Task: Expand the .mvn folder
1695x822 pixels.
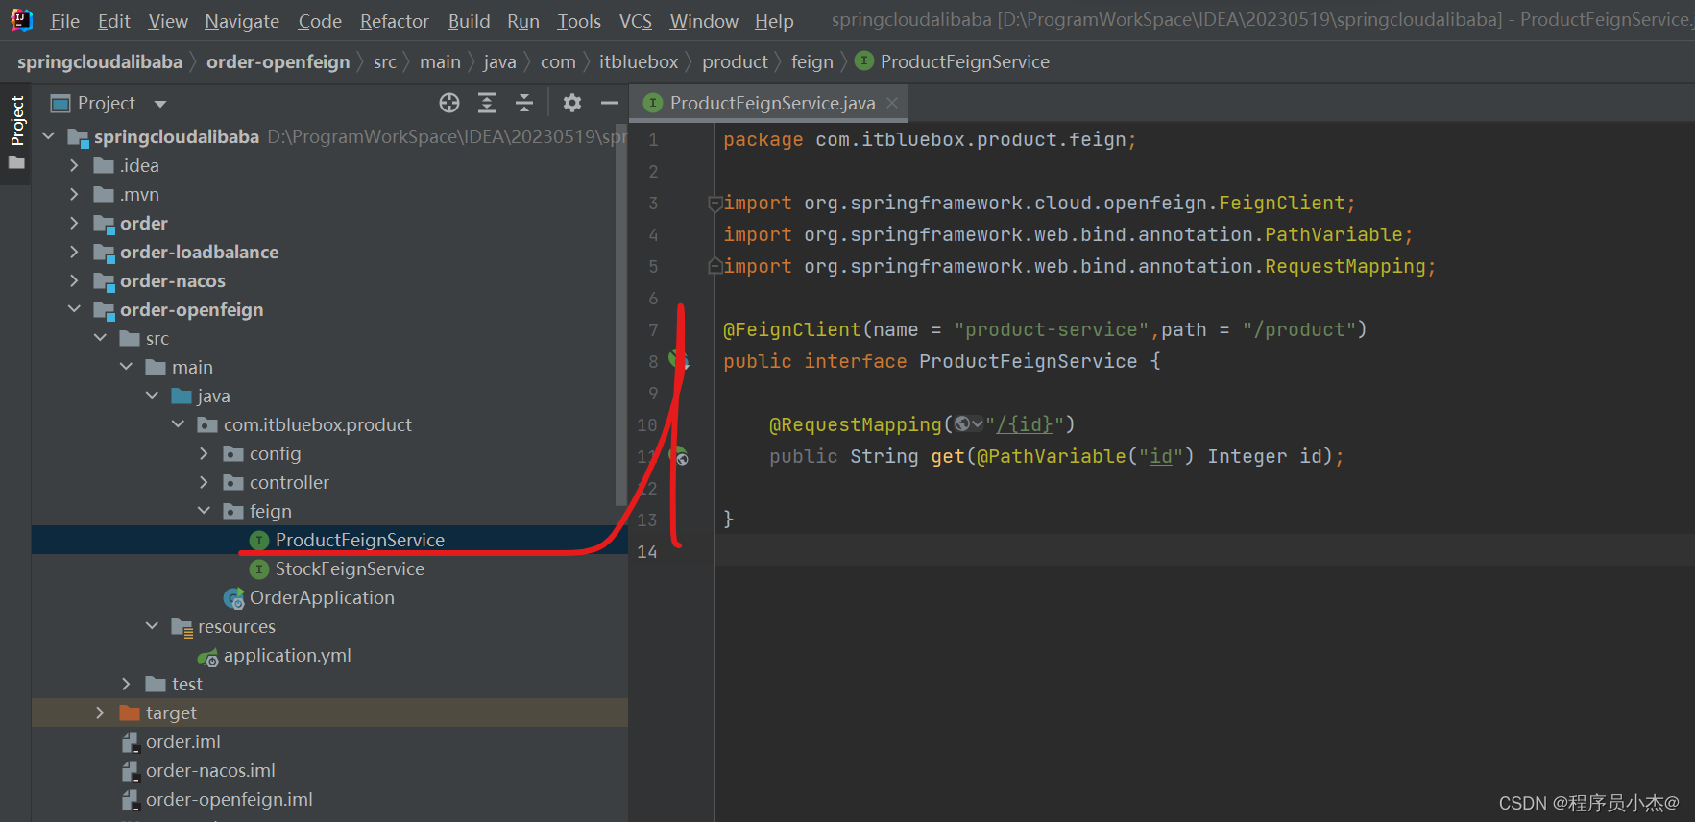Action: tap(74, 194)
